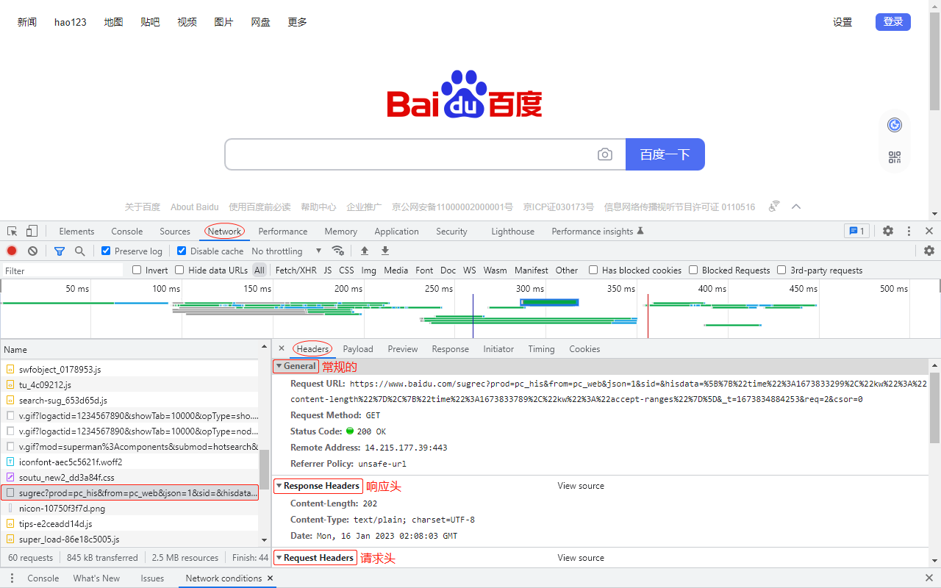Open the Performance tab
Screen dimensions: 941x588
[x=283, y=231]
